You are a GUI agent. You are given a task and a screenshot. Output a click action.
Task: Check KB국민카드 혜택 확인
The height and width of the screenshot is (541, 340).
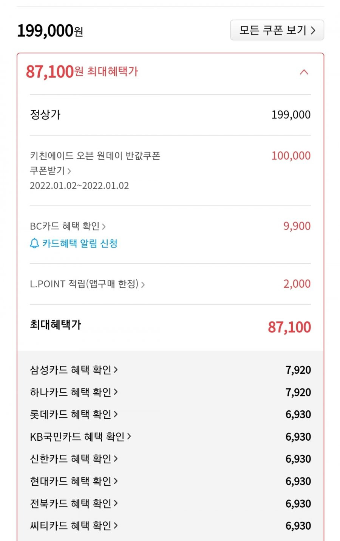click(80, 437)
